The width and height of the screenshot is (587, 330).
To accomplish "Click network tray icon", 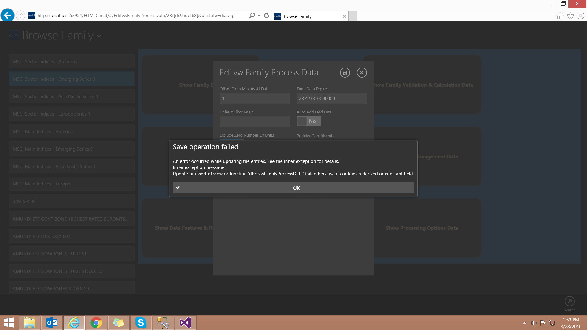I will click(x=552, y=323).
